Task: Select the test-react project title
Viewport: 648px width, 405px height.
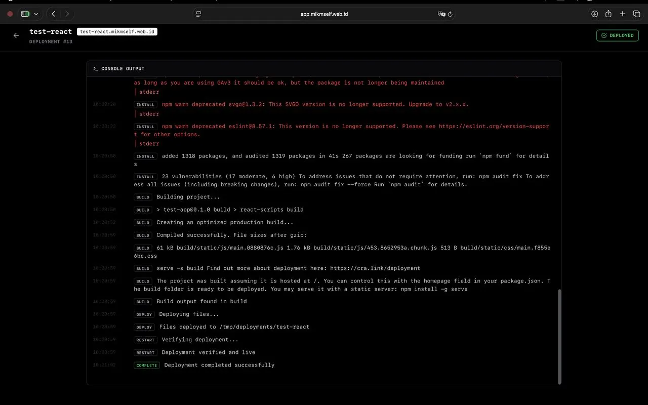Action: pos(51,31)
